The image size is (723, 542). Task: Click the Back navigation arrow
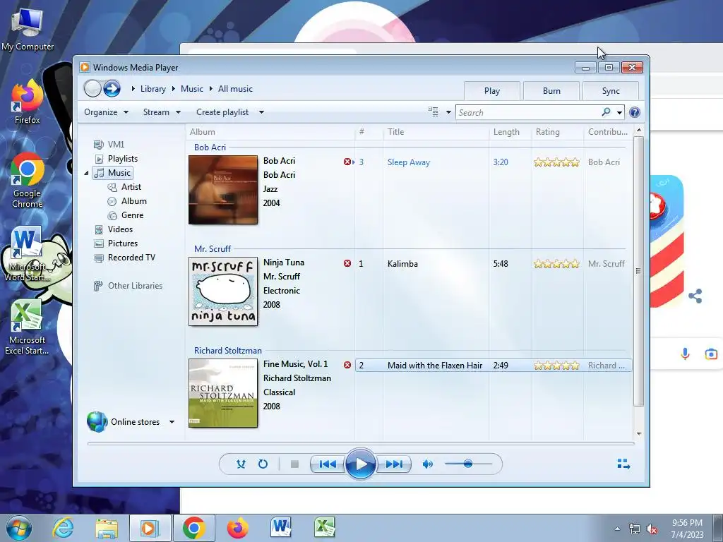coord(92,88)
